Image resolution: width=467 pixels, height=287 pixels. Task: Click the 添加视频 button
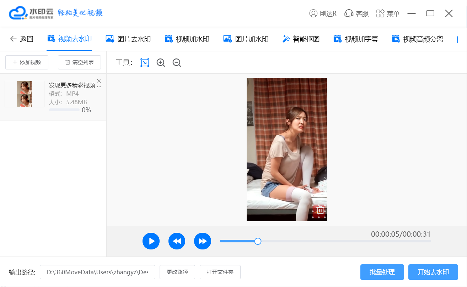coord(27,62)
